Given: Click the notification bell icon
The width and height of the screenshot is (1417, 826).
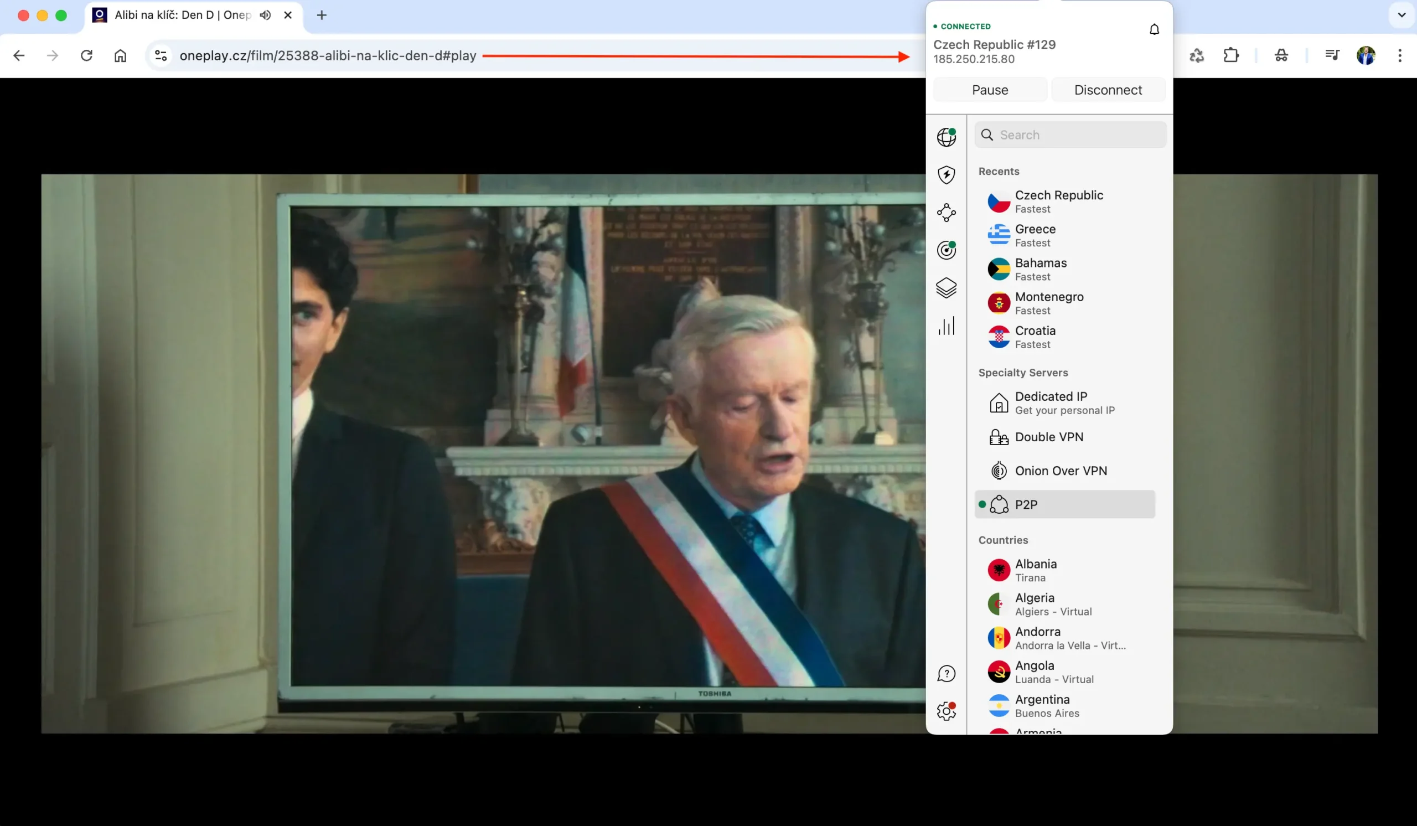Looking at the screenshot, I should (x=1154, y=29).
